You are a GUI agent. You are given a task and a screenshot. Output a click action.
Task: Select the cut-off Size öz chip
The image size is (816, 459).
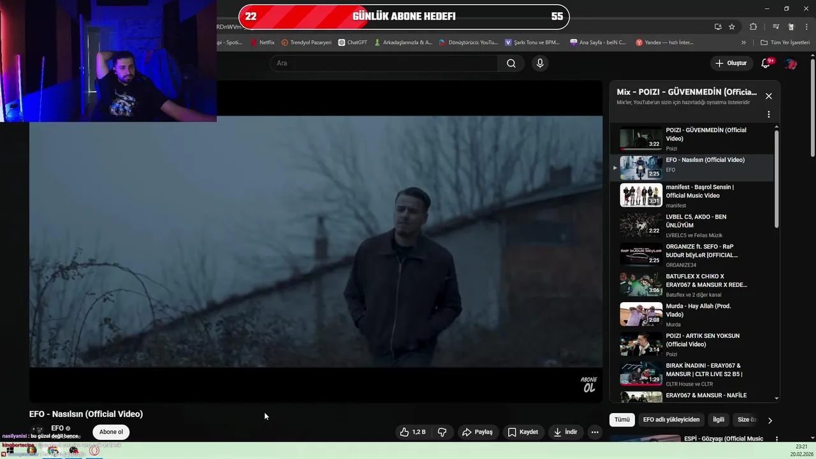click(746, 419)
